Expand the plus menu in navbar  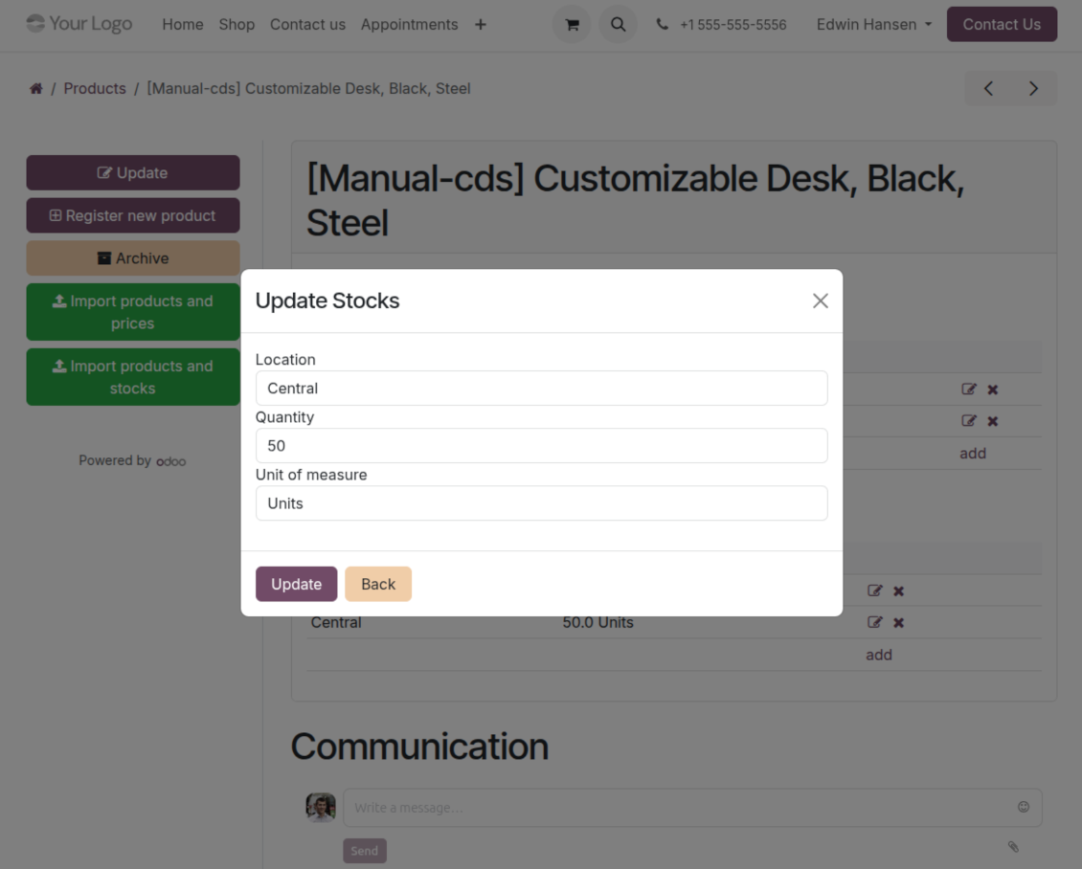coord(480,25)
